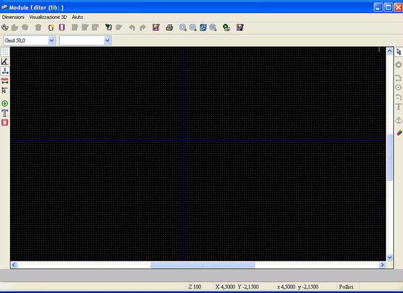The height and width of the screenshot is (293, 403).
Task: Toggle pad sketch mode with the green circle
Action: (5, 103)
